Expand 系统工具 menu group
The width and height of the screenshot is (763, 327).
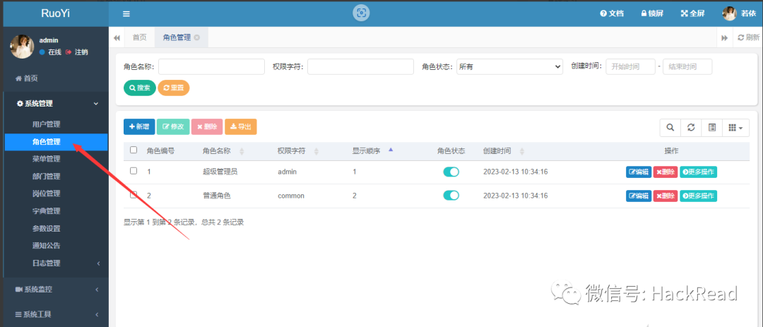(56, 314)
